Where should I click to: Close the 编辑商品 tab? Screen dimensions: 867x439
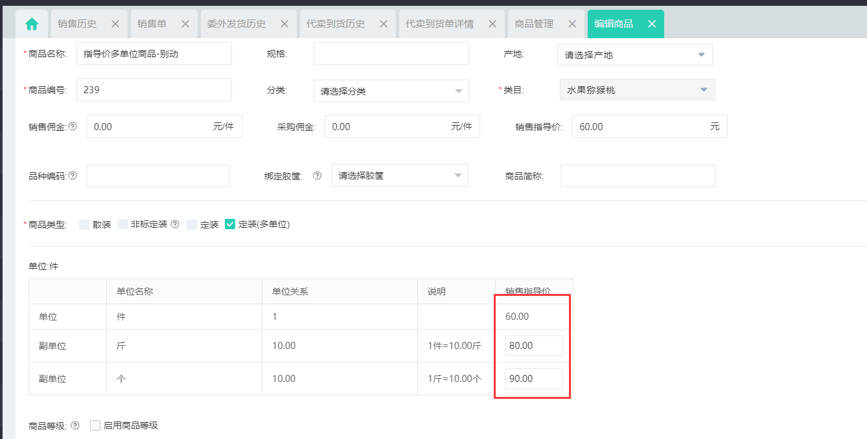652,24
